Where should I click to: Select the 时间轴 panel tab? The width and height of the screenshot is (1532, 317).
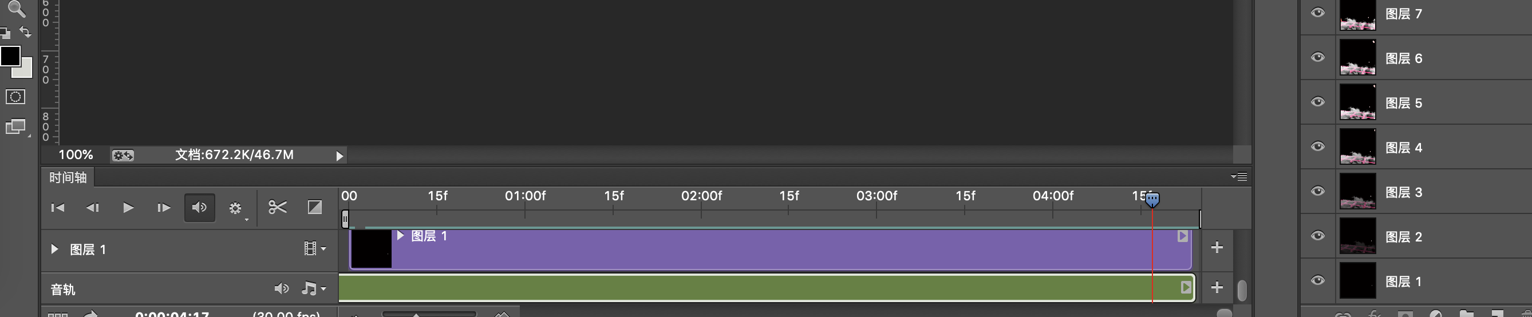click(68, 177)
